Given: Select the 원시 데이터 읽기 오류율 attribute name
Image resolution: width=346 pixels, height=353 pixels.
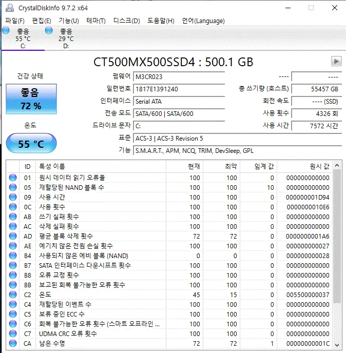Looking at the screenshot, I should pos(72,178).
